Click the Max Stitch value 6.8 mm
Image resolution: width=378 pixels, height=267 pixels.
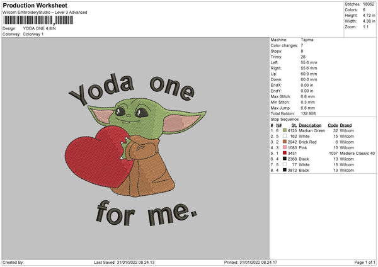[x=308, y=96]
